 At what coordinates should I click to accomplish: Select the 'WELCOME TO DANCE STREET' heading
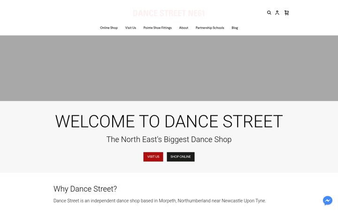169,121
